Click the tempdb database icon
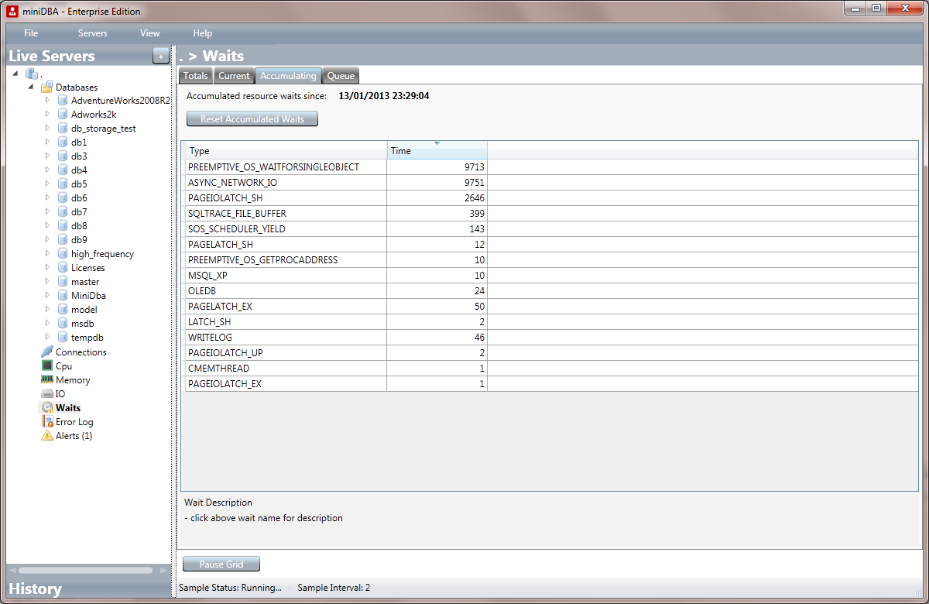 (x=63, y=338)
